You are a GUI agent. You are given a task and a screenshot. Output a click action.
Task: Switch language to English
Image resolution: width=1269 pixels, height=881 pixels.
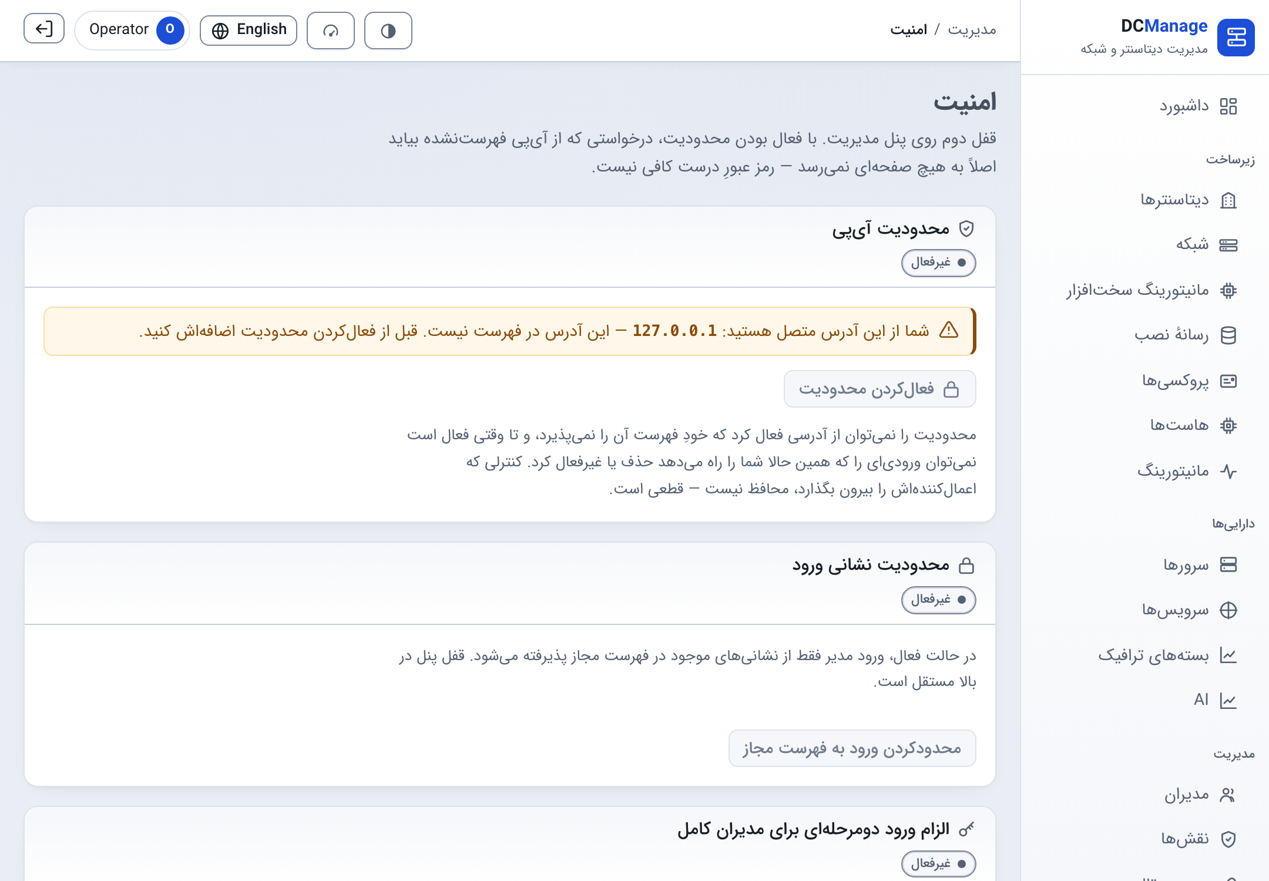pos(249,30)
